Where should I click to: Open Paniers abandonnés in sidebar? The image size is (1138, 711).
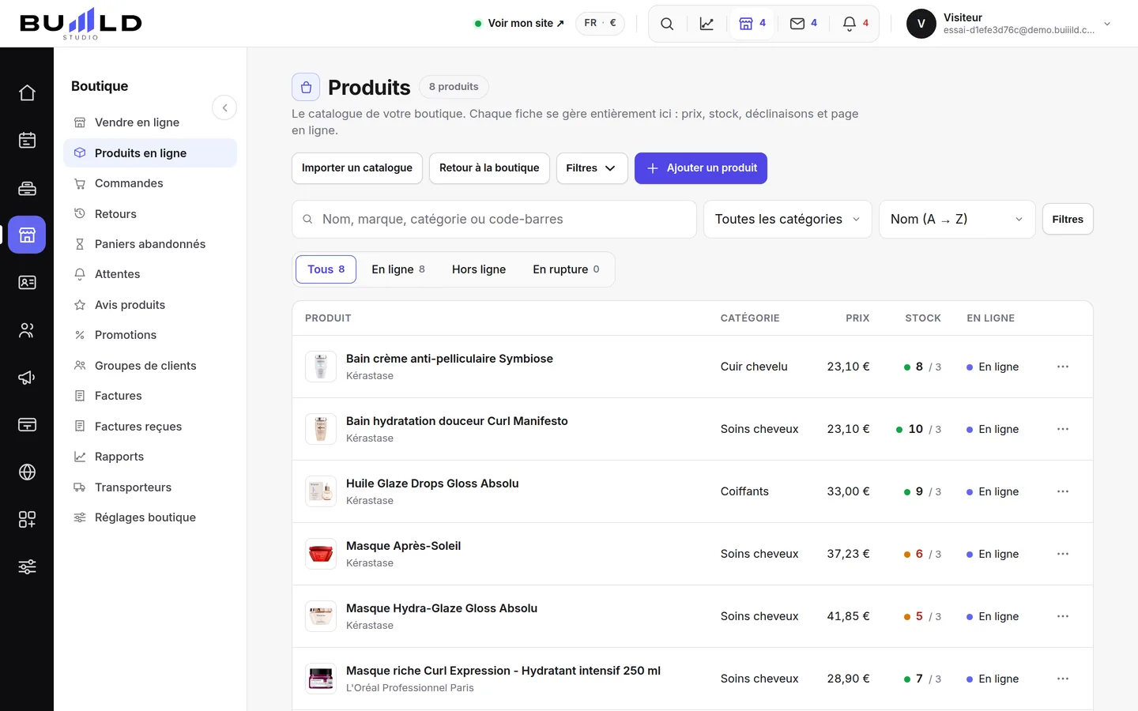(x=150, y=244)
